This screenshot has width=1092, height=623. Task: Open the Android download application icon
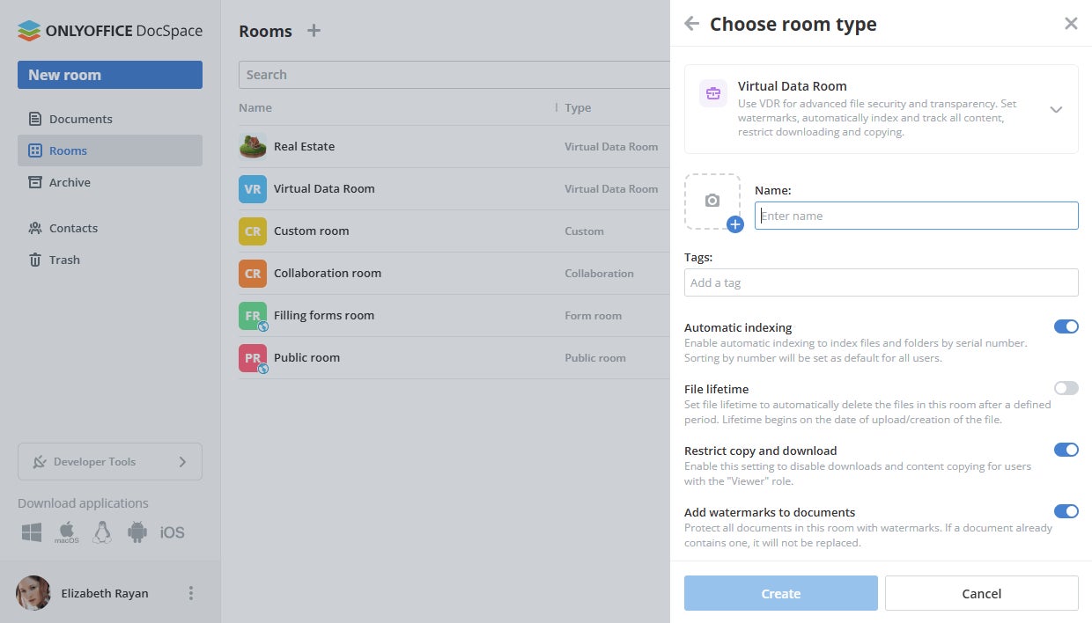[136, 532]
